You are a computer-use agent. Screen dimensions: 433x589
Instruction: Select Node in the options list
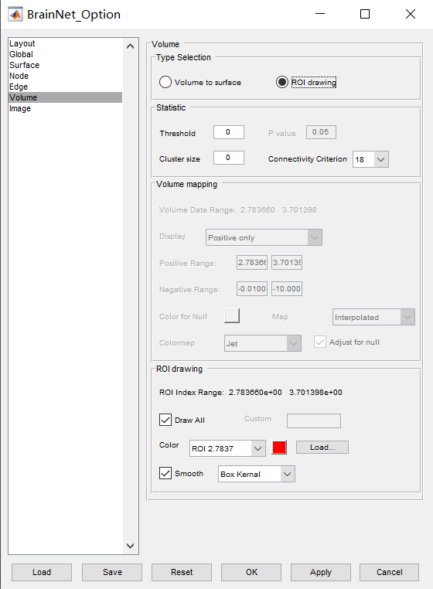click(x=65, y=76)
